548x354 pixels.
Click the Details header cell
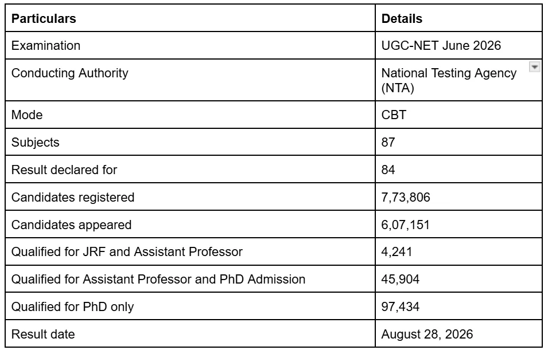(458, 18)
